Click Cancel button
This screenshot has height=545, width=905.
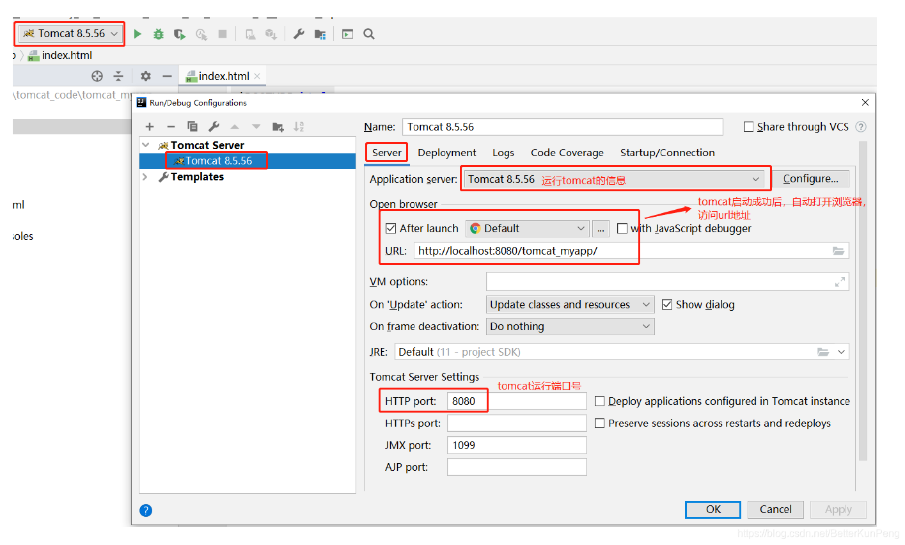775,509
